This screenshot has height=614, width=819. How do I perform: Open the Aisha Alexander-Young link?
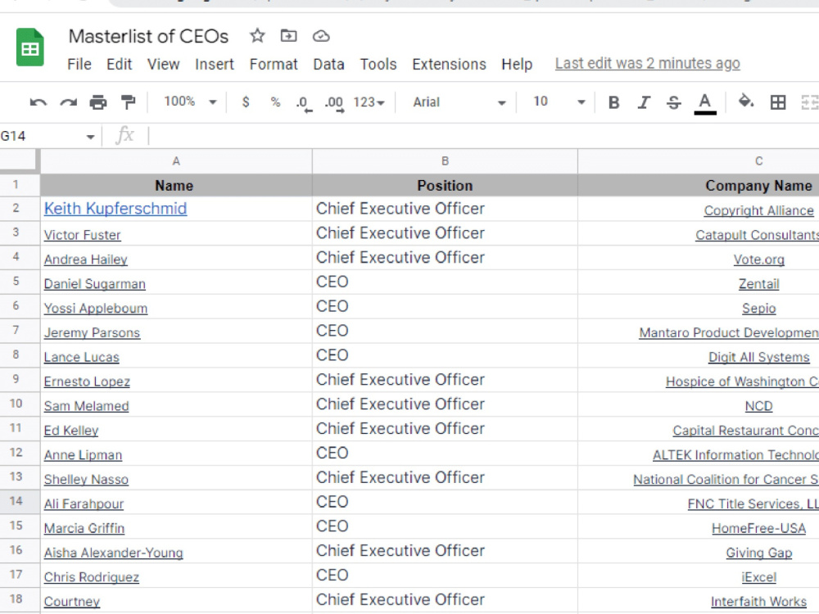113,553
